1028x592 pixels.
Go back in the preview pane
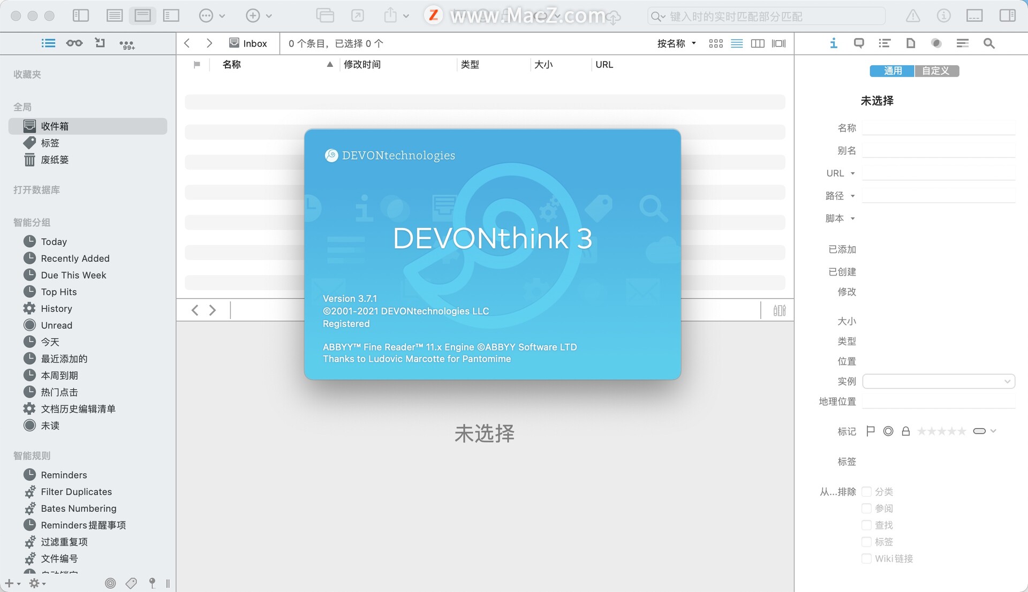195,310
